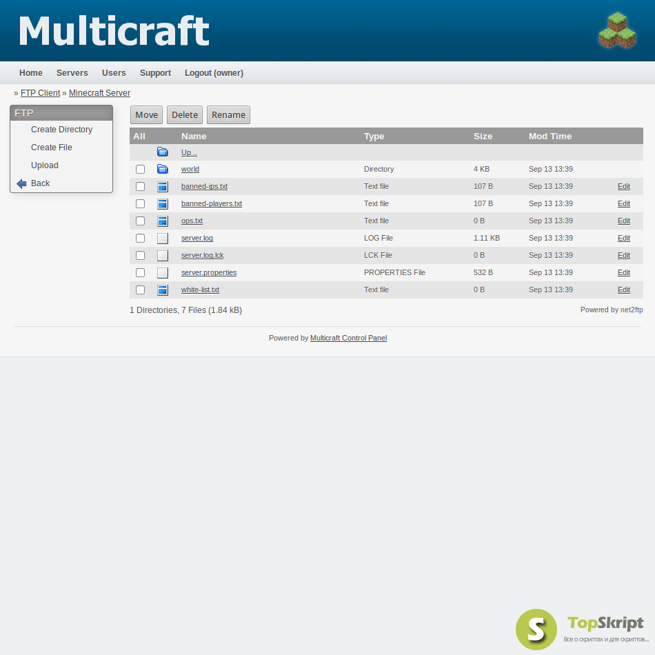The height and width of the screenshot is (655, 655).
Task: Click the ops.txt file icon
Action: tap(163, 221)
